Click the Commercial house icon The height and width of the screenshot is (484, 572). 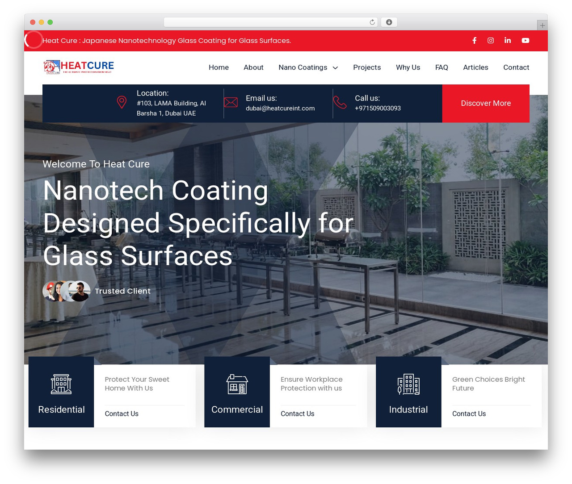tap(237, 384)
